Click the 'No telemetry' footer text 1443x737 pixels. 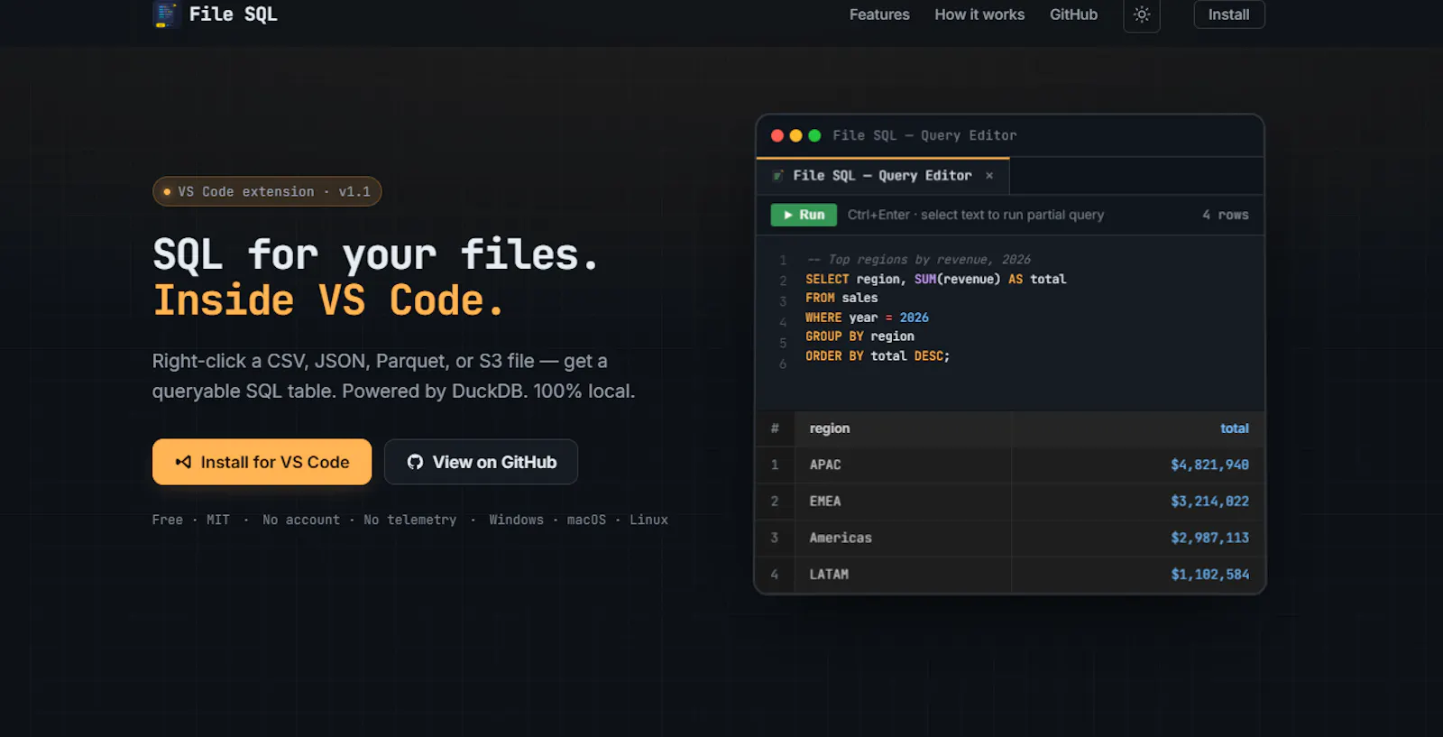pyautogui.click(x=410, y=520)
